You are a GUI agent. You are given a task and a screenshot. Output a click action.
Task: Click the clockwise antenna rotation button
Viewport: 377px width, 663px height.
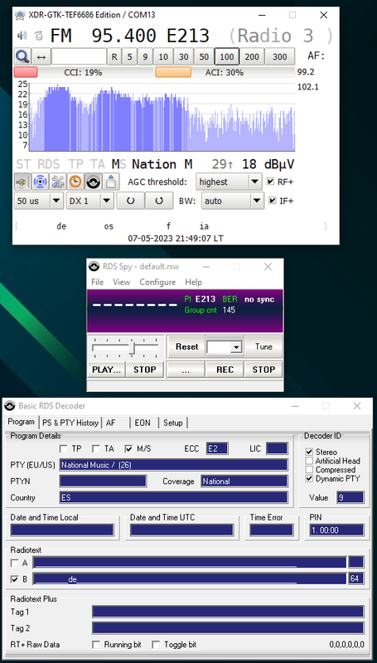159,201
